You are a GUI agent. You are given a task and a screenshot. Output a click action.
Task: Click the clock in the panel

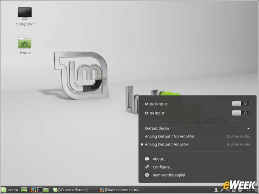pos(248,190)
